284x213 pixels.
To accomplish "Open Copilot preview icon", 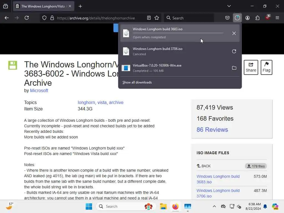I will [x=275, y=206].
